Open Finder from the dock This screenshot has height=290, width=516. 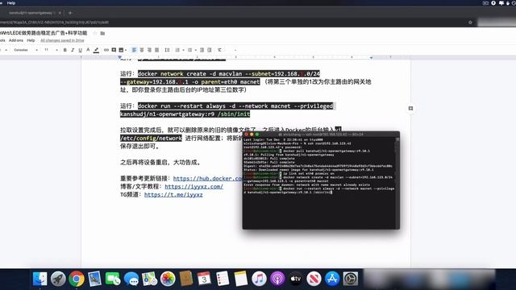(40, 279)
